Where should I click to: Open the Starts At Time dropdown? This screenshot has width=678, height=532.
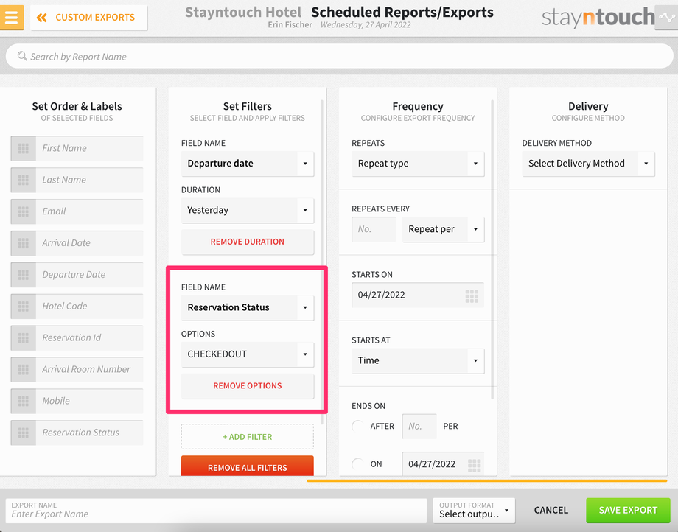click(x=418, y=360)
